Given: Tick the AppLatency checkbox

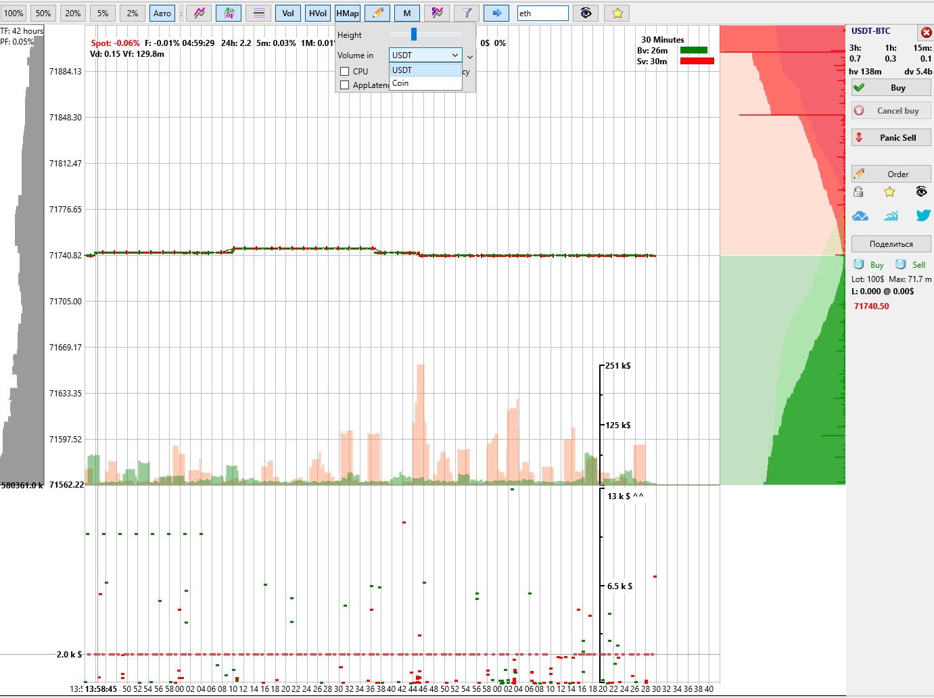Looking at the screenshot, I should point(345,85).
